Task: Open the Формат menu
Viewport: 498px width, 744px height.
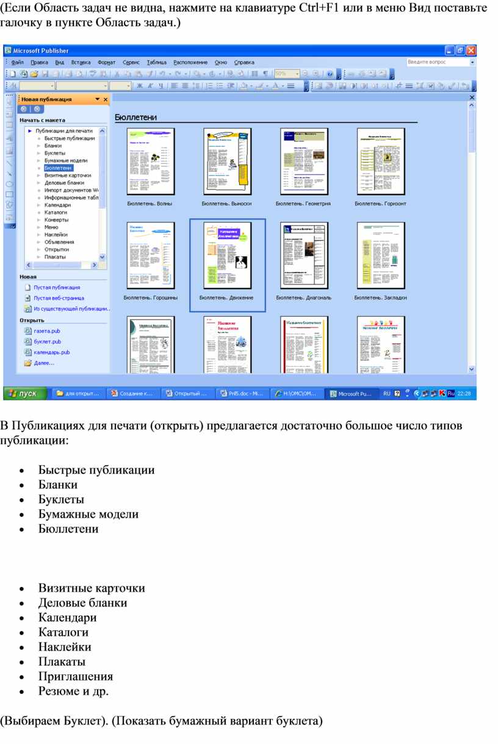Action: pos(107,62)
